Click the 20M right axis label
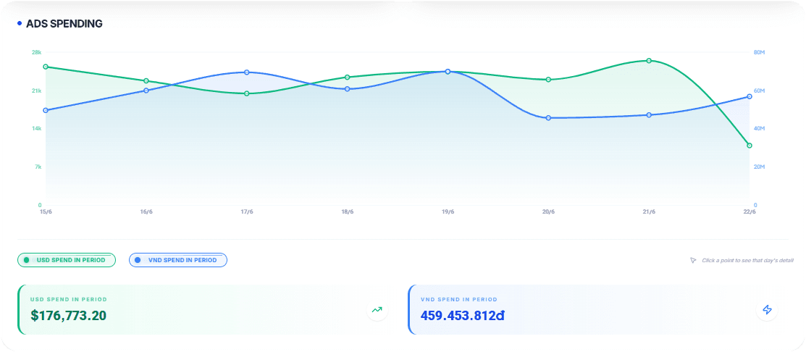The height and width of the screenshot is (352, 806). click(x=759, y=167)
